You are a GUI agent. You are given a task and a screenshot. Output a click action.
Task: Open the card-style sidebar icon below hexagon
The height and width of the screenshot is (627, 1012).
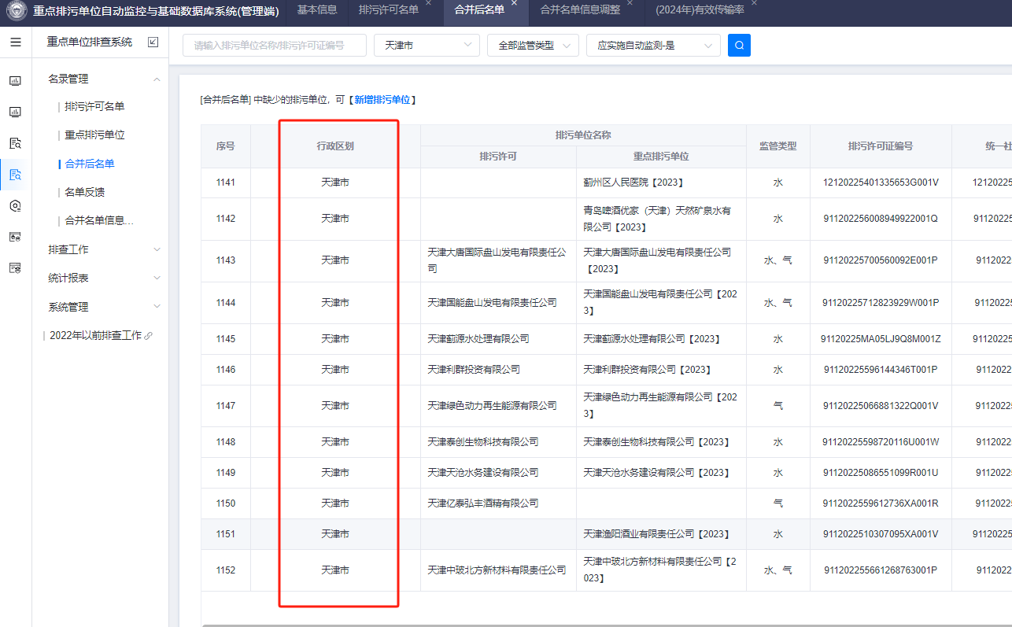[15, 236]
